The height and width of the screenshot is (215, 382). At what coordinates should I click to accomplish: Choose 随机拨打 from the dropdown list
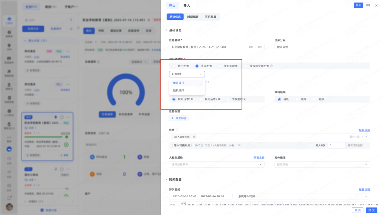(x=178, y=91)
